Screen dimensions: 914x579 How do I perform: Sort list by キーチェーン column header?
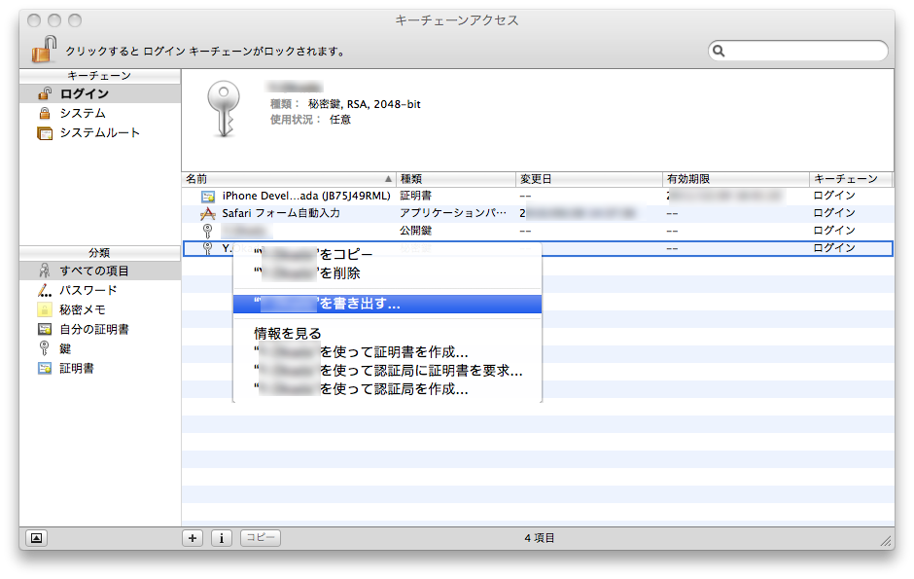pos(851,179)
